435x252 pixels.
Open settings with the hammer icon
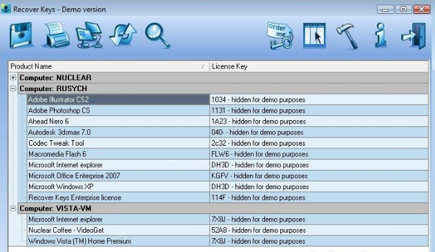pyautogui.click(x=347, y=37)
